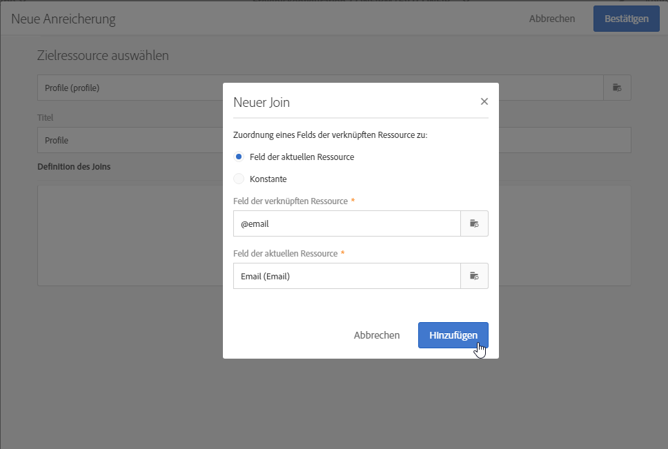
Task: Click the Neue Anreicherung page title
Action: pos(63,19)
